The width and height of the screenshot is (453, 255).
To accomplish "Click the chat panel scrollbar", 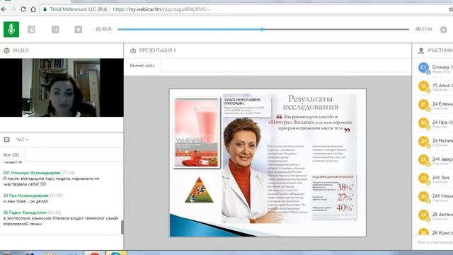I will 122,227.
